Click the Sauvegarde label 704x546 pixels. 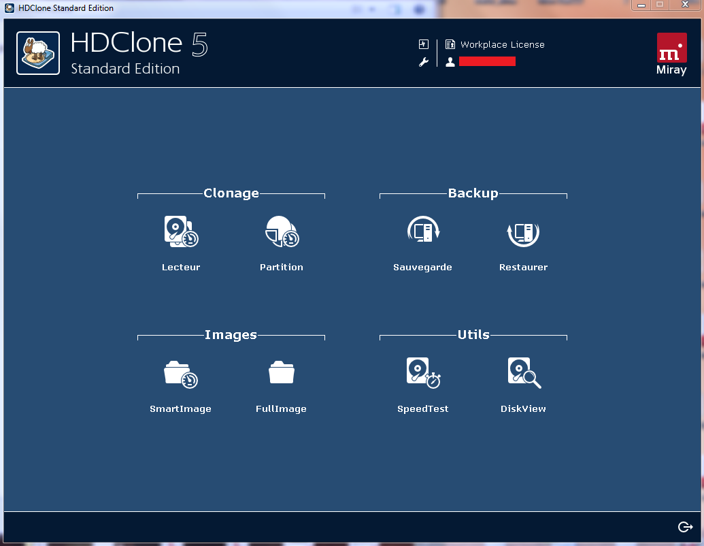422,267
